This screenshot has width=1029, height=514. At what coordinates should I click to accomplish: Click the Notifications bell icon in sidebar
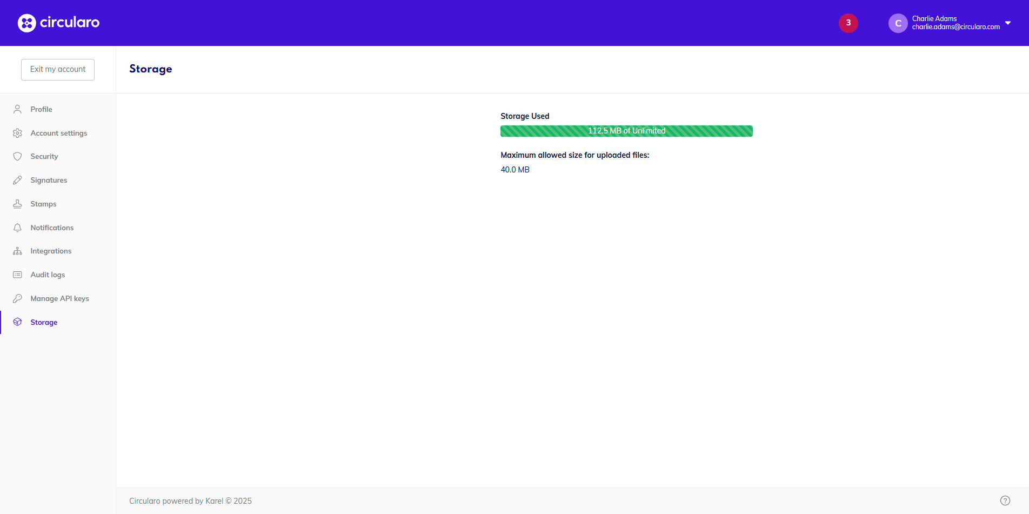coord(17,228)
